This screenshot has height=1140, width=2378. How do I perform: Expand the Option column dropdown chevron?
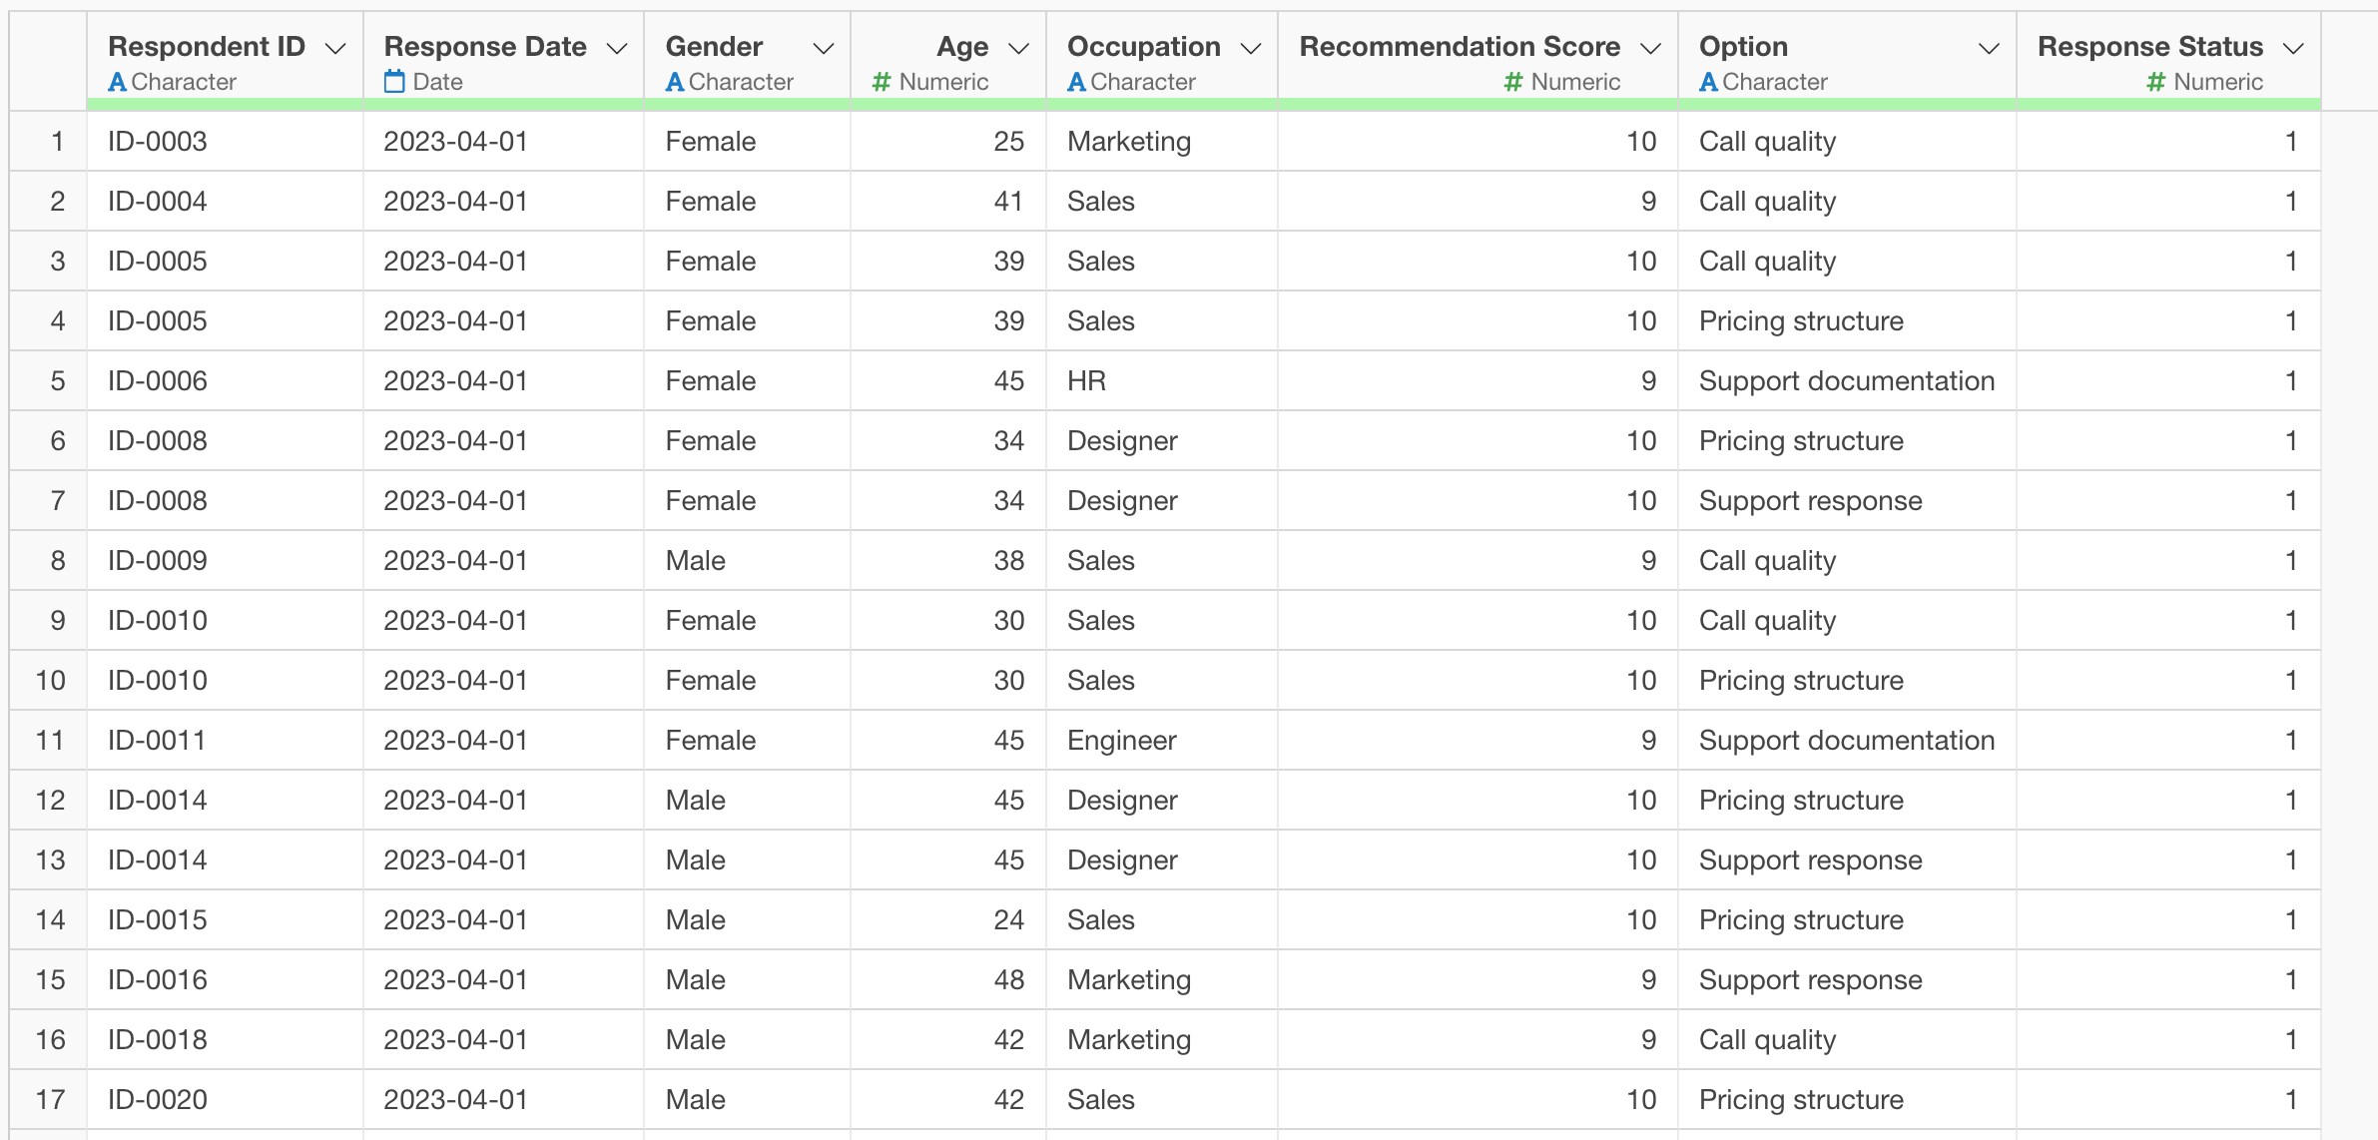[x=1989, y=48]
